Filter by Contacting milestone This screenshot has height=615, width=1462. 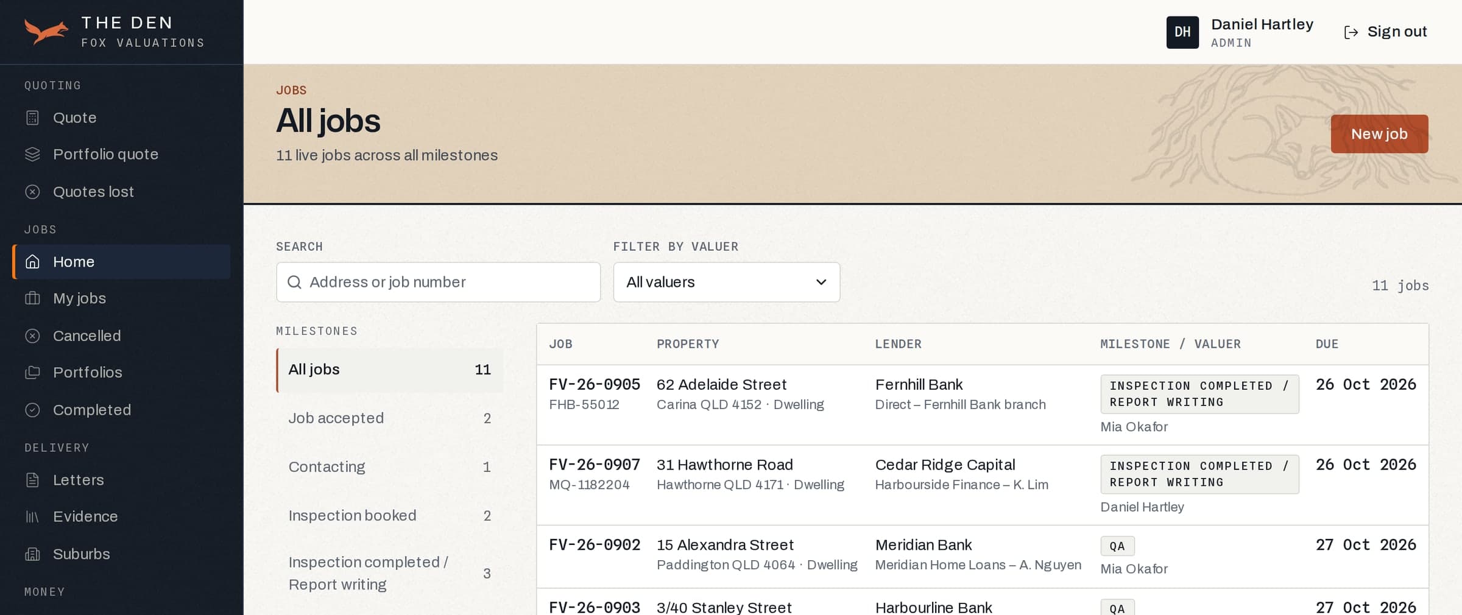(x=390, y=467)
